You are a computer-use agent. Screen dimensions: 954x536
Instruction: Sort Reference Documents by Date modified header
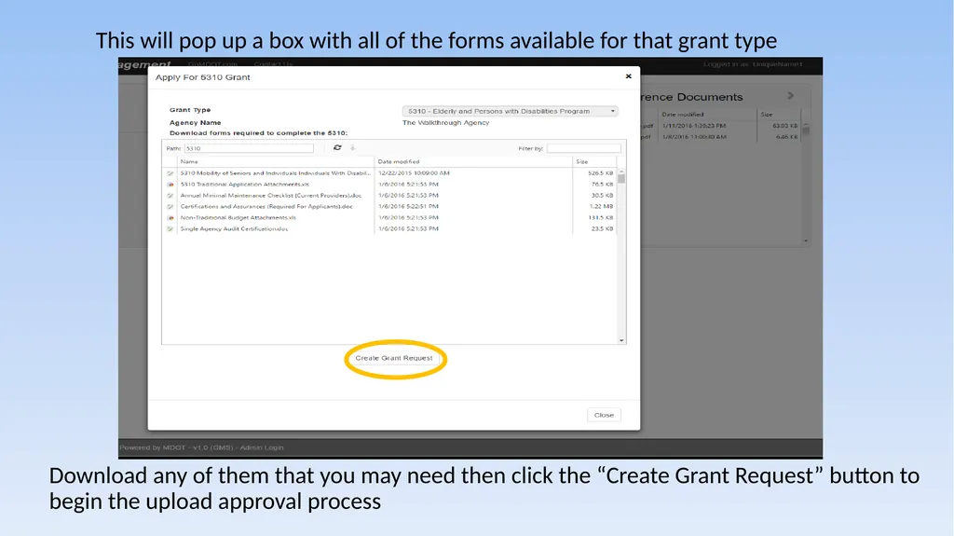point(683,115)
